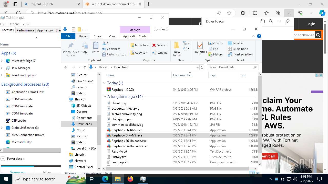
Task: Open new tab in Edge
Action: pos(149,4)
